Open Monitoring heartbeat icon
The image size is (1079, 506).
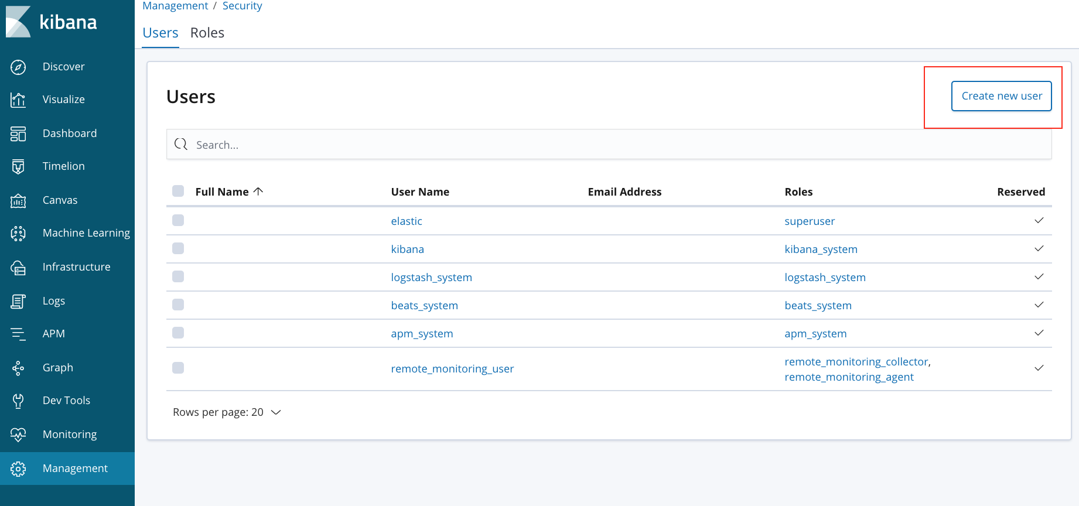18,435
